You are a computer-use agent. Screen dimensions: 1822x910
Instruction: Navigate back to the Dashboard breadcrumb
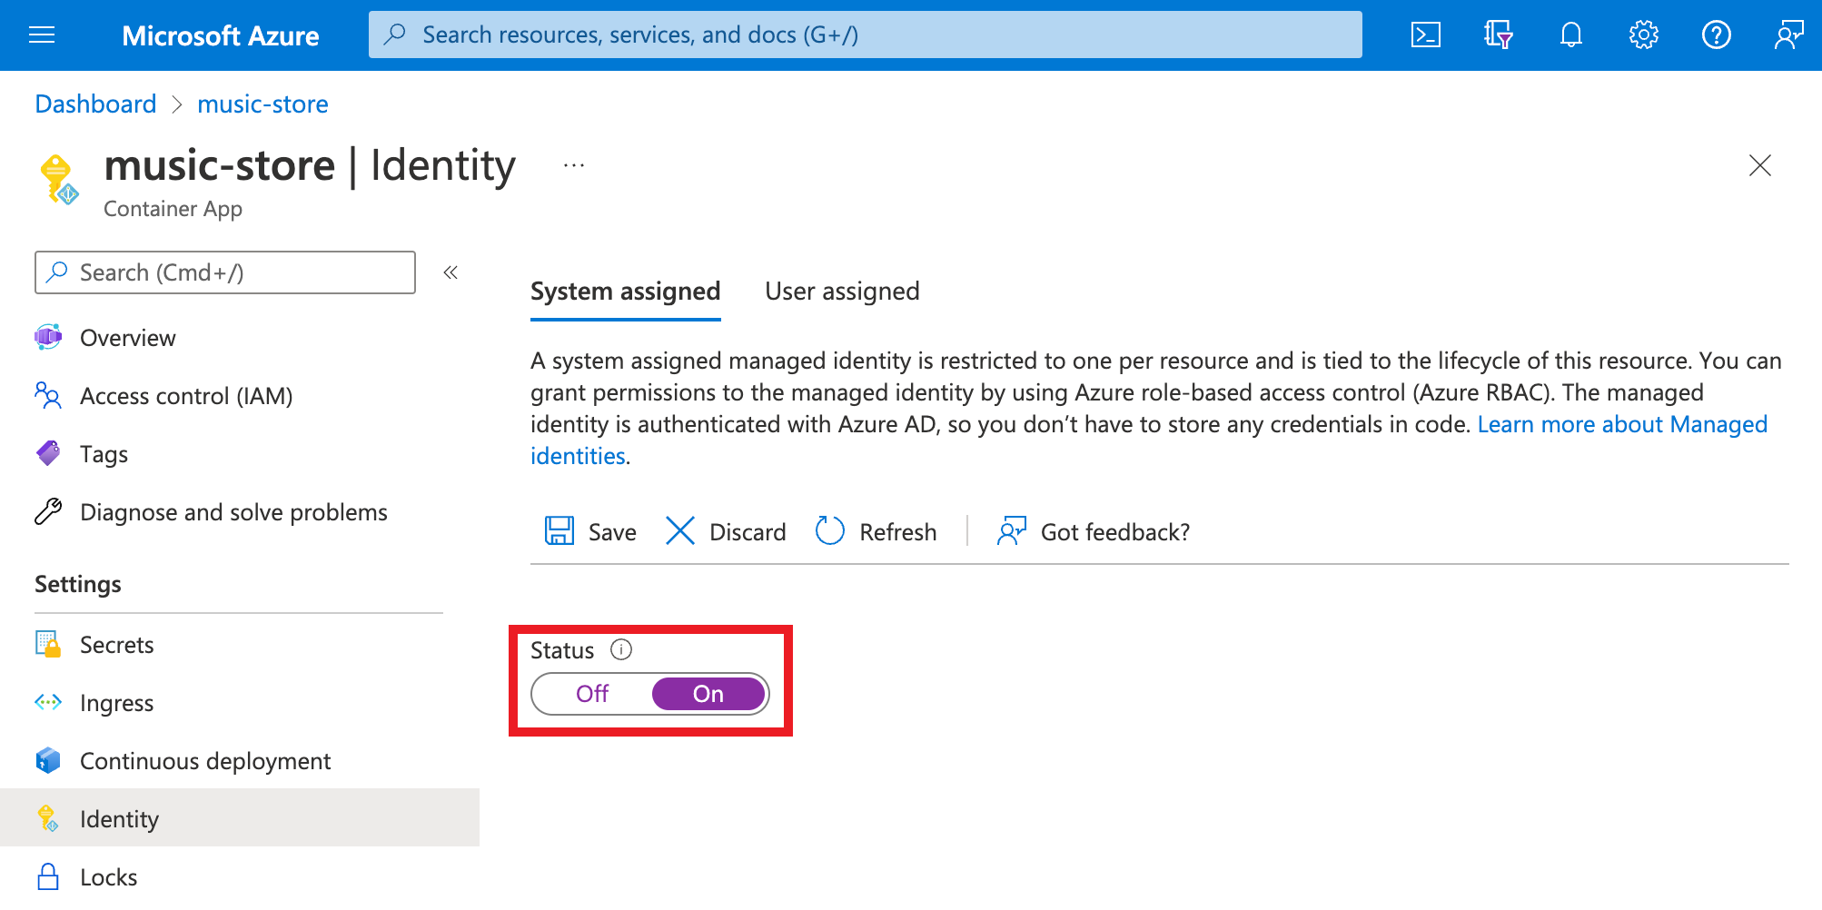point(94,104)
